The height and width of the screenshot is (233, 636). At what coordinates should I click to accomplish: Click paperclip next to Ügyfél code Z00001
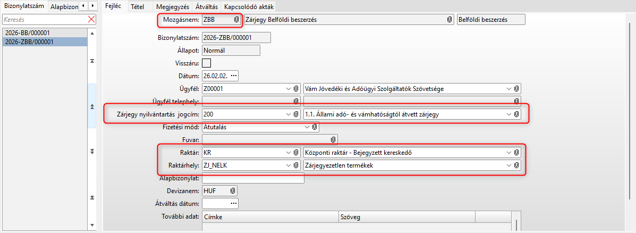296,88
